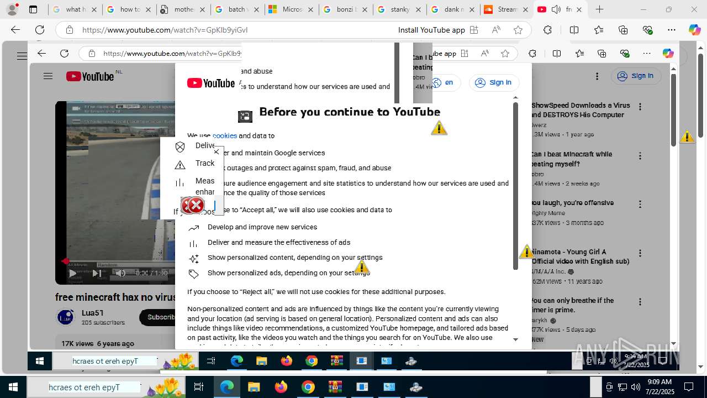Image resolution: width=707 pixels, height=398 pixels.
Task: Open options for 'Ninamota - Young Girl A' video
Action: (640, 253)
